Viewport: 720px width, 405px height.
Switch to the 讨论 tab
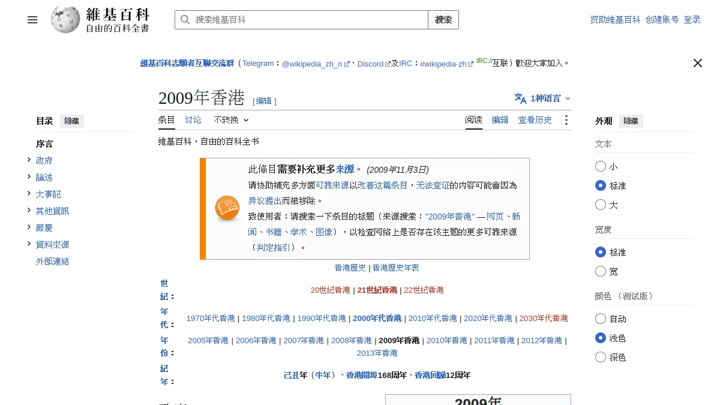click(x=193, y=120)
